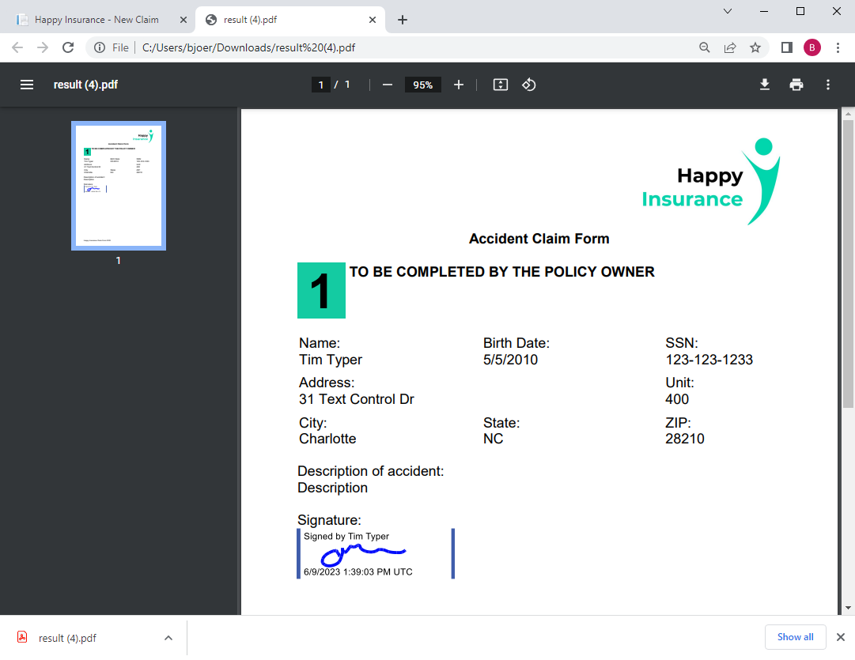Toggle the PDF sidebar hamburger menu

click(27, 85)
